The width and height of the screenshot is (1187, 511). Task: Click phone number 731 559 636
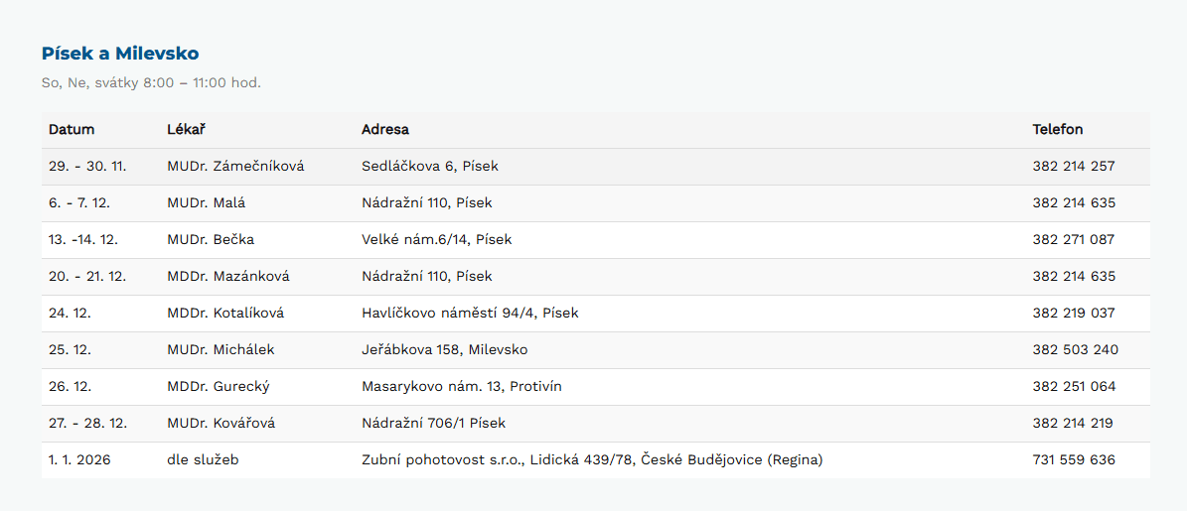pyautogui.click(x=1074, y=460)
